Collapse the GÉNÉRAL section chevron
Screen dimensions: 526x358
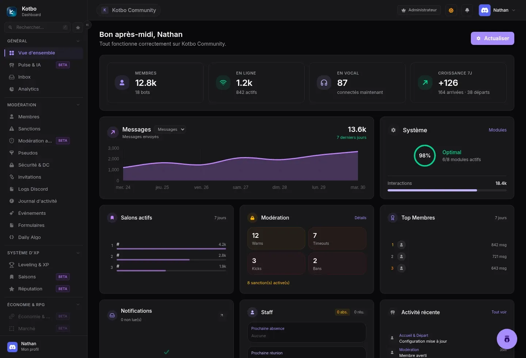tap(78, 41)
